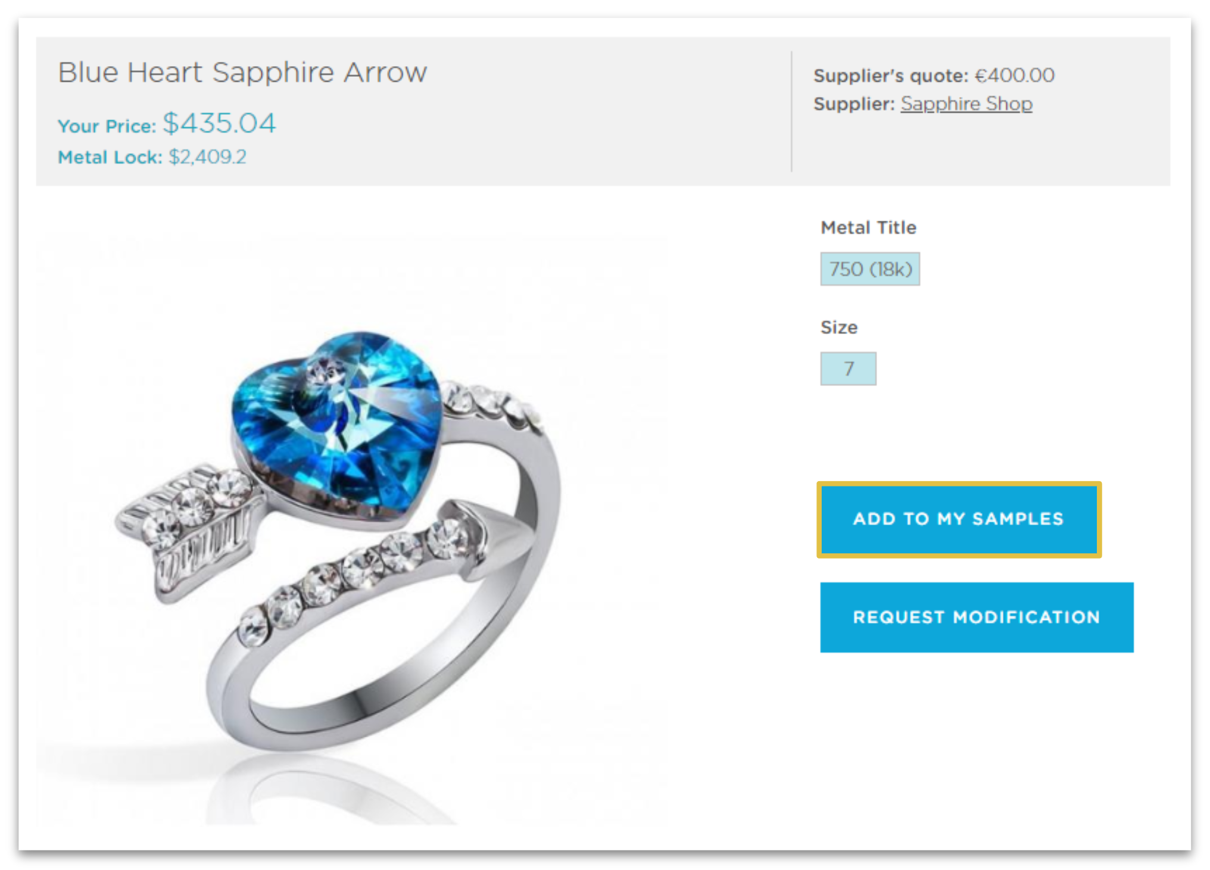Click the Metal Title heading

coord(868,227)
